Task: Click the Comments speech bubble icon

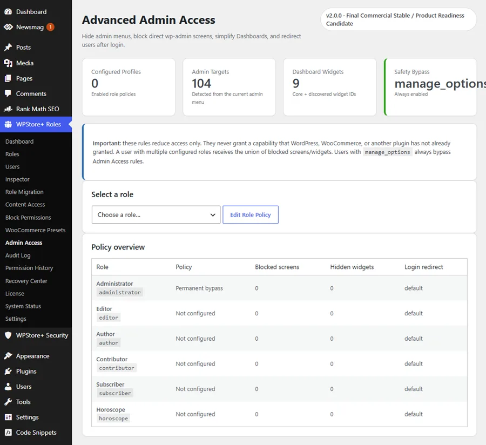Action: 8,93
